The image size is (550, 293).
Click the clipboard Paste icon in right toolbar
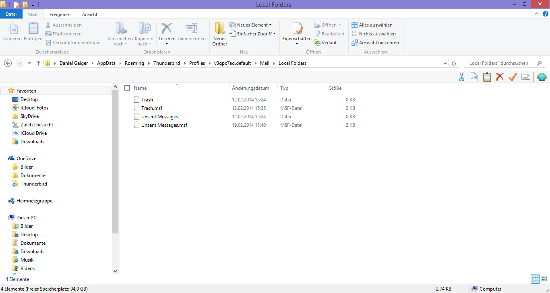tap(487, 77)
